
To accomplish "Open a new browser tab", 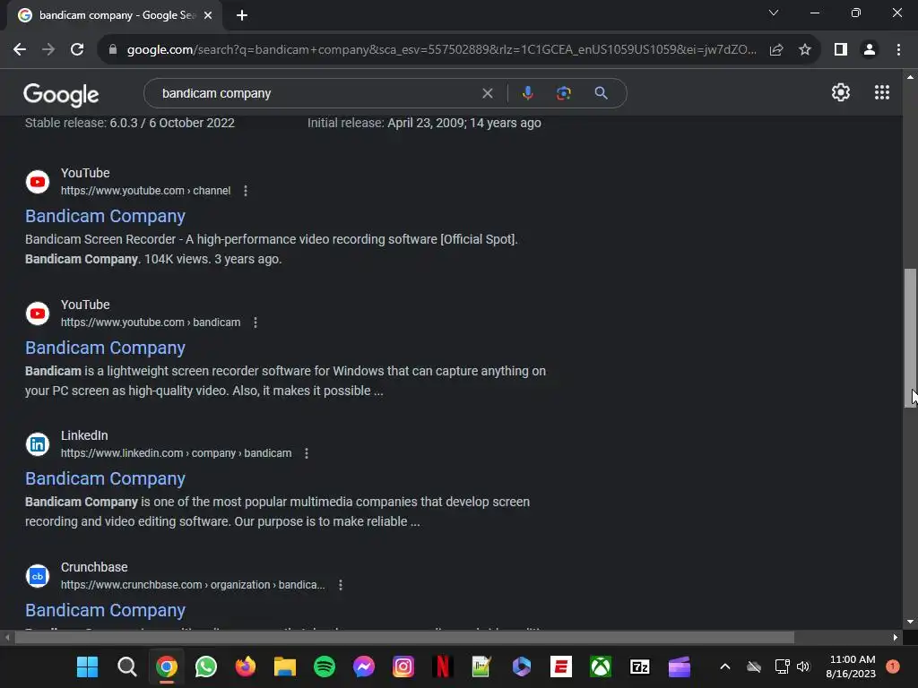I will tap(242, 15).
